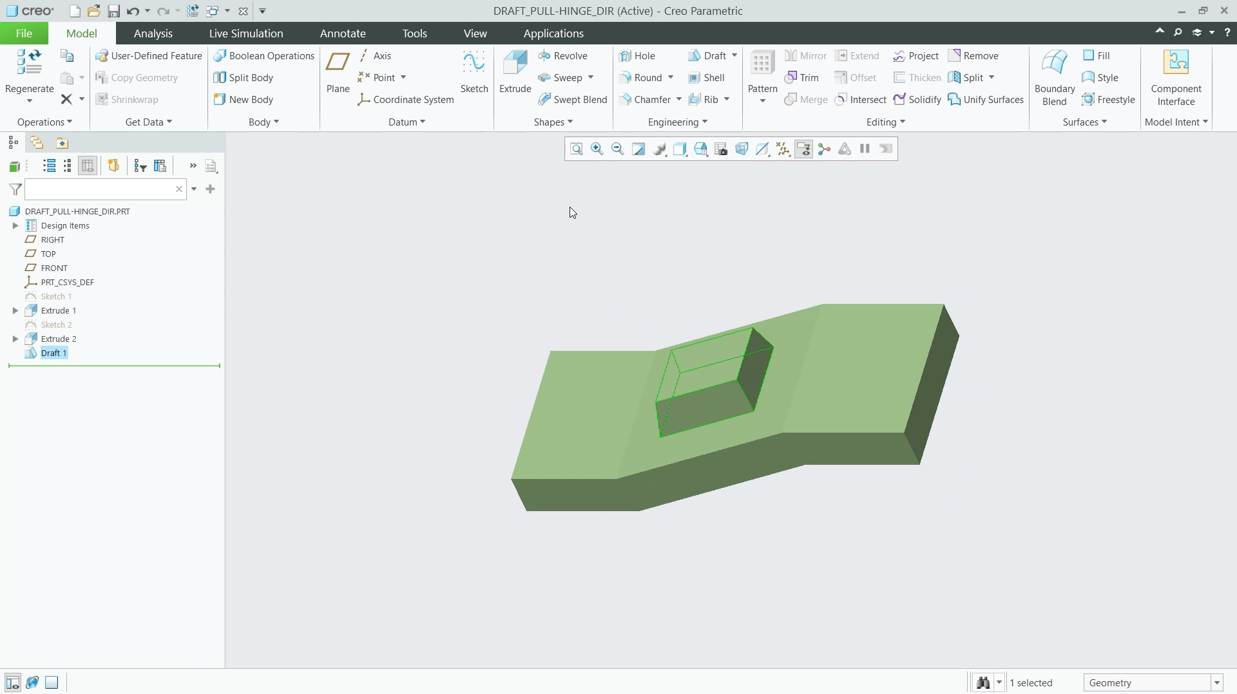The width and height of the screenshot is (1237, 694).
Task: Open the View tab
Action: [x=475, y=33]
